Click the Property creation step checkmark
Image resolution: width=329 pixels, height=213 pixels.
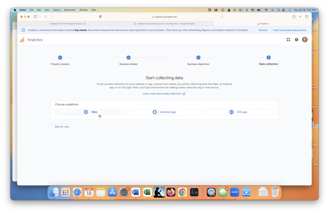click(x=60, y=57)
